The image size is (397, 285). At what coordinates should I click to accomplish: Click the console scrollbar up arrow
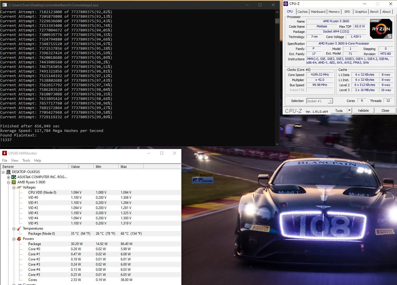click(x=277, y=12)
